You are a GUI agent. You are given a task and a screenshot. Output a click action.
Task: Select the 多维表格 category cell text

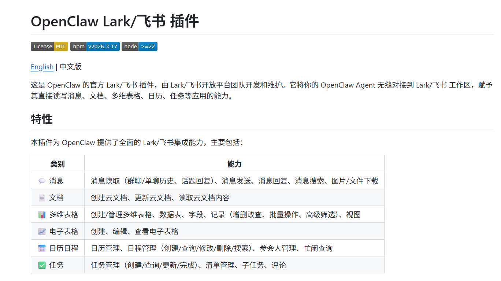[64, 215]
